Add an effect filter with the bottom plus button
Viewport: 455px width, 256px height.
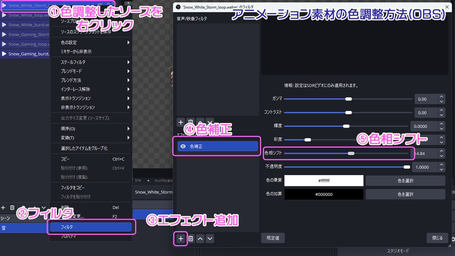180,239
